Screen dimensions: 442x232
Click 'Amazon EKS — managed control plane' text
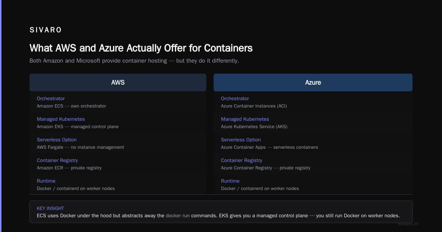pyautogui.click(x=78, y=127)
